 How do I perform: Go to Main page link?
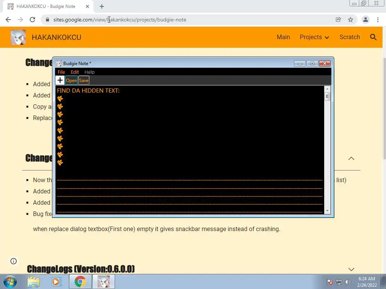(x=283, y=37)
